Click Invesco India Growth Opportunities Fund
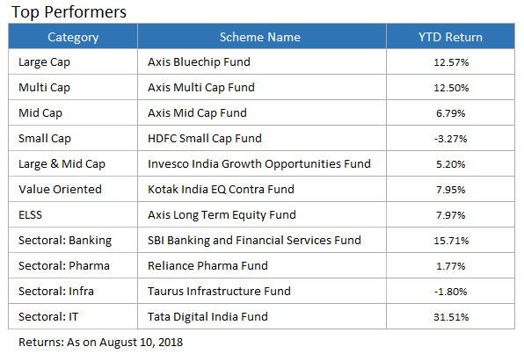Viewport: 524px width, 354px height. (x=259, y=164)
